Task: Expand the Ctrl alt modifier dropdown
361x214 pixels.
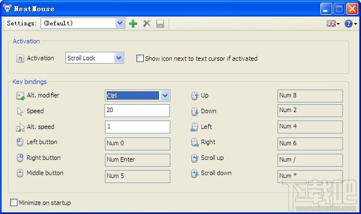Action: pyautogui.click(x=165, y=96)
